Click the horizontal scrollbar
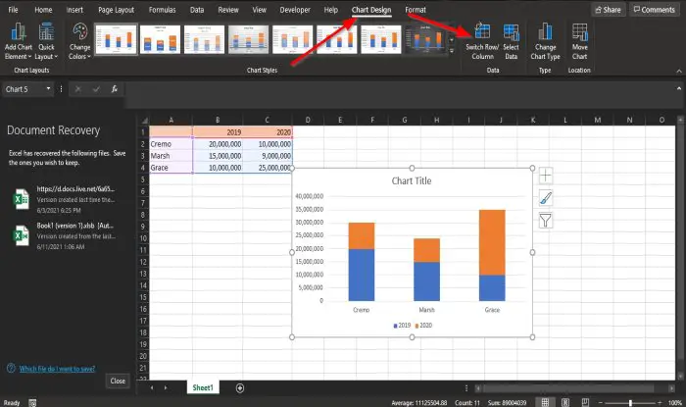The height and width of the screenshot is (407, 686). (568, 388)
